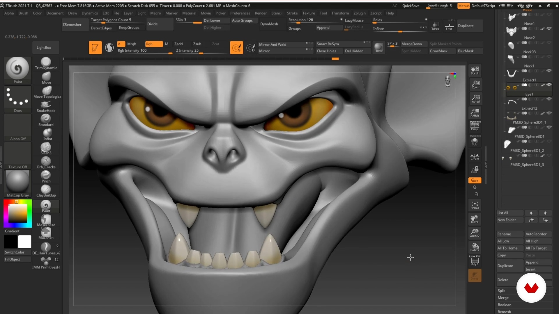Open the Dots stroke selector

tap(17, 99)
